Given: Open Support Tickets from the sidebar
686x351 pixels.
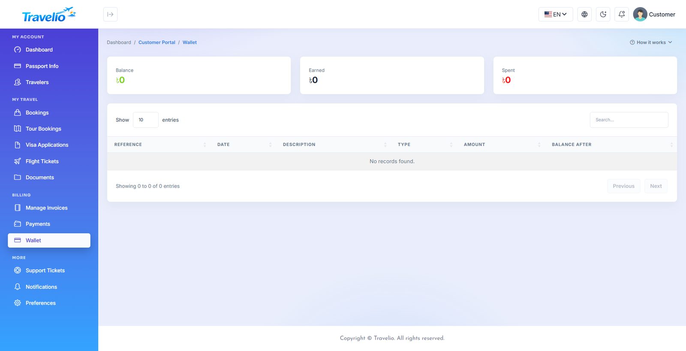Looking at the screenshot, I should (x=49, y=270).
